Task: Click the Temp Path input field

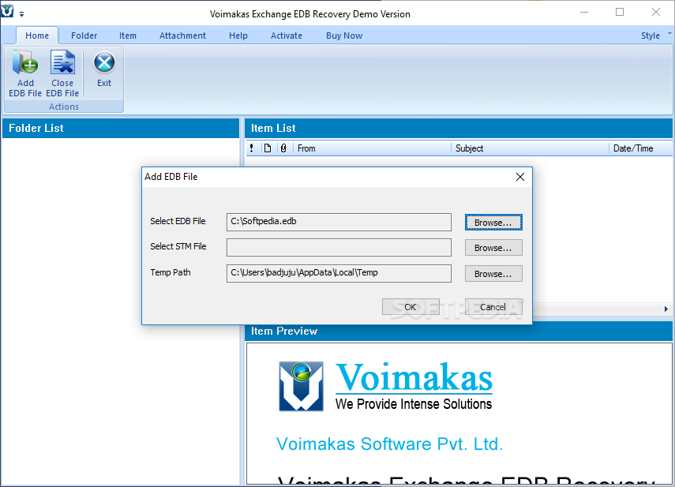Action: click(339, 273)
